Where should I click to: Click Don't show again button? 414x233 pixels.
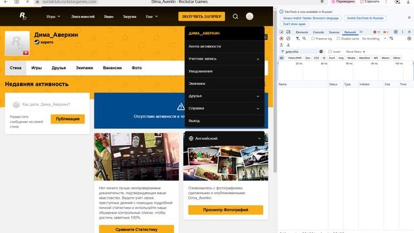click(294, 24)
